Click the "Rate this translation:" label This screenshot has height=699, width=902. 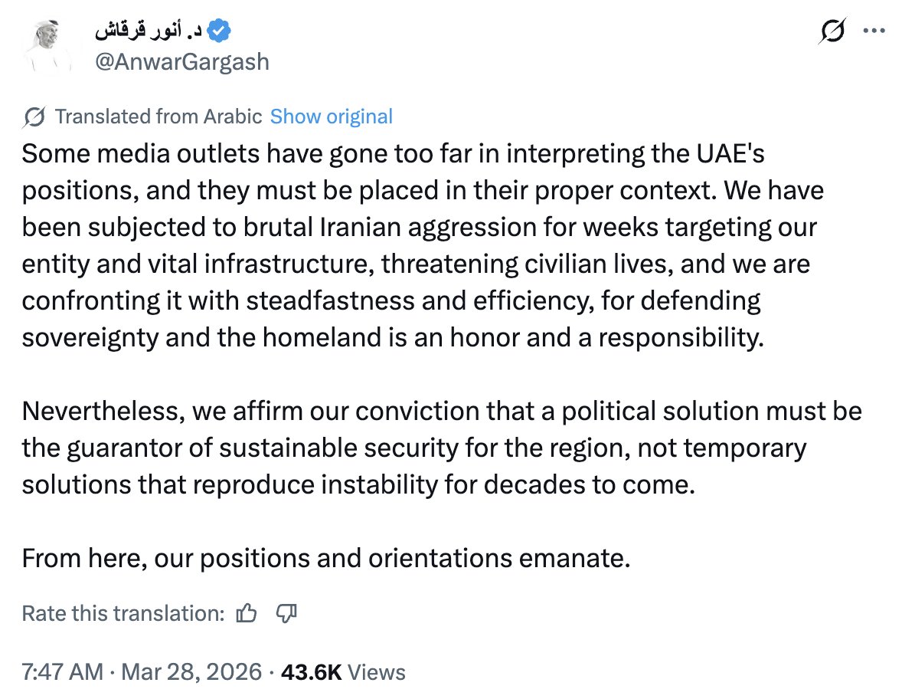(123, 613)
